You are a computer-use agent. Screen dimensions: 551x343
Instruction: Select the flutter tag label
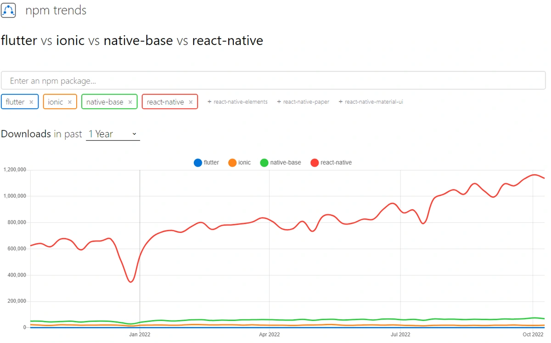pos(15,102)
